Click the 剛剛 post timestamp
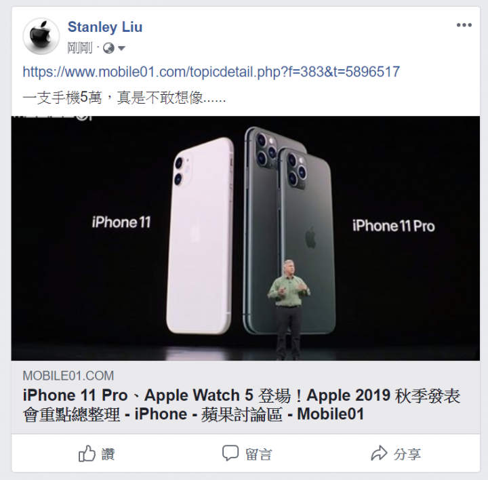 (80, 48)
